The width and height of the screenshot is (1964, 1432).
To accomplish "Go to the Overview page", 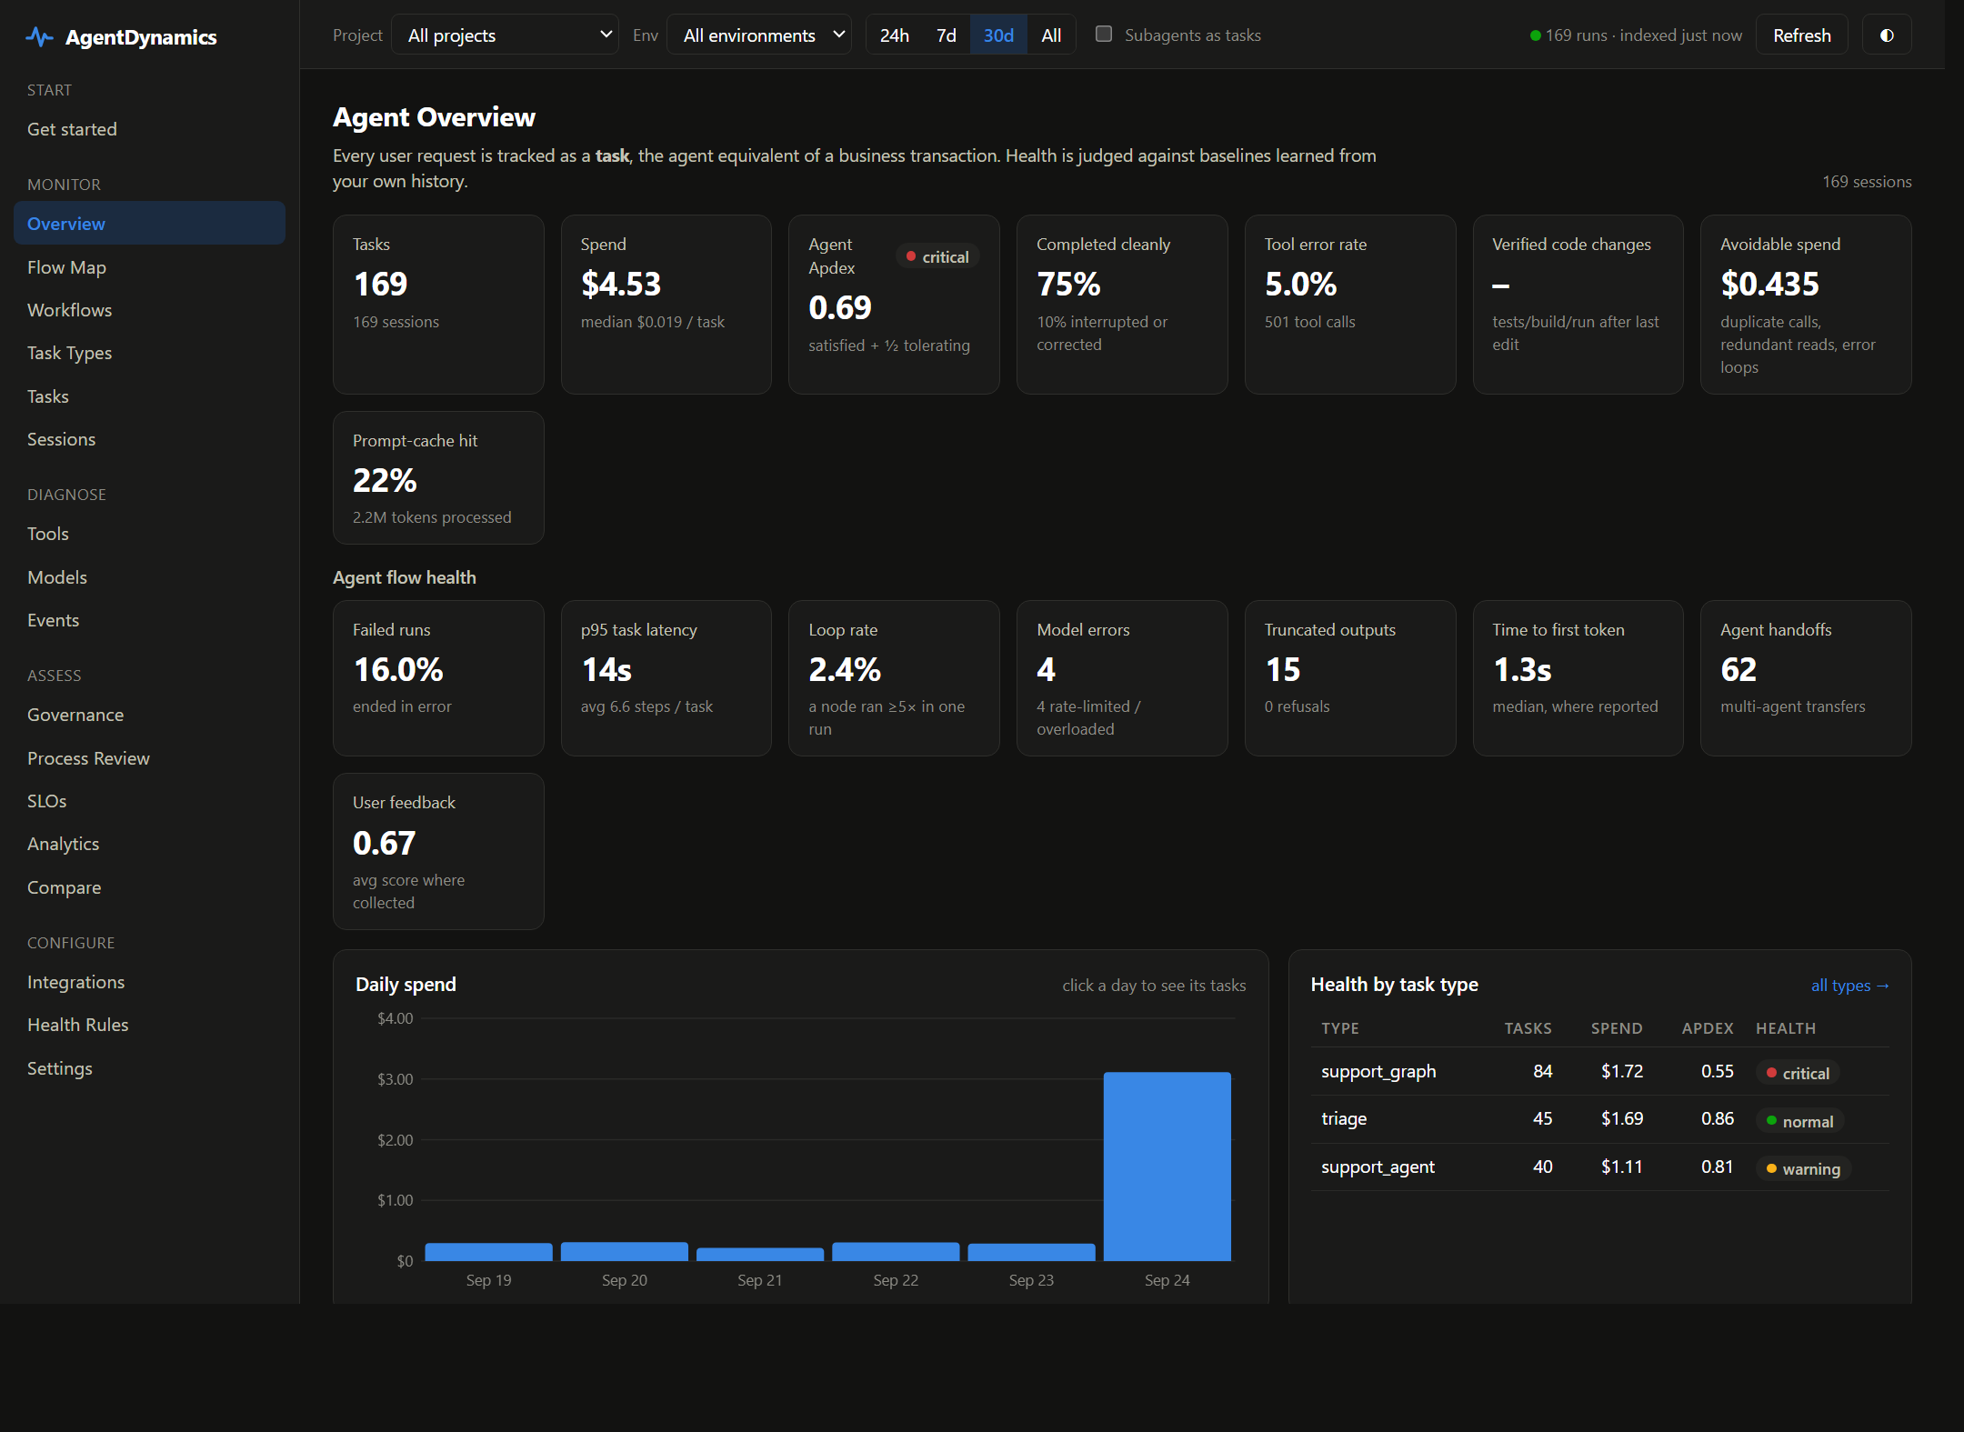I will tap(150, 224).
